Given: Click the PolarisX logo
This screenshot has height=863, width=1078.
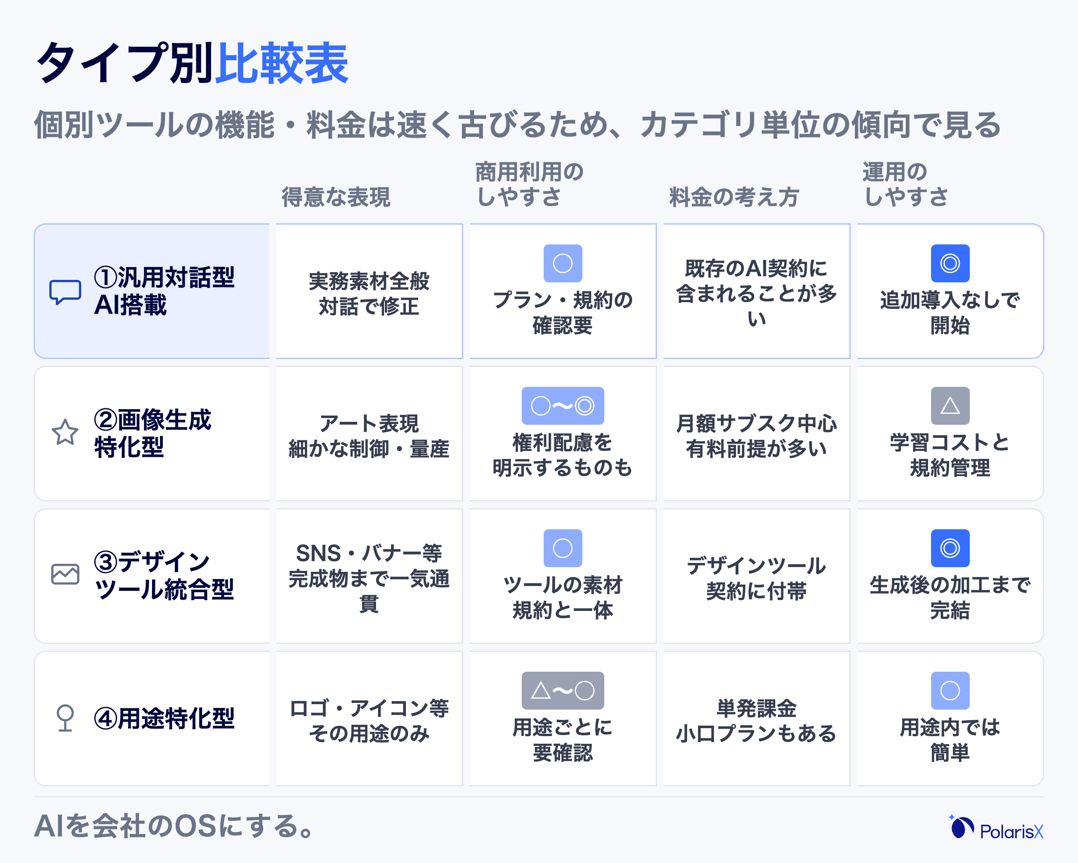Looking at the screenshot, I should tap(996, 828).
